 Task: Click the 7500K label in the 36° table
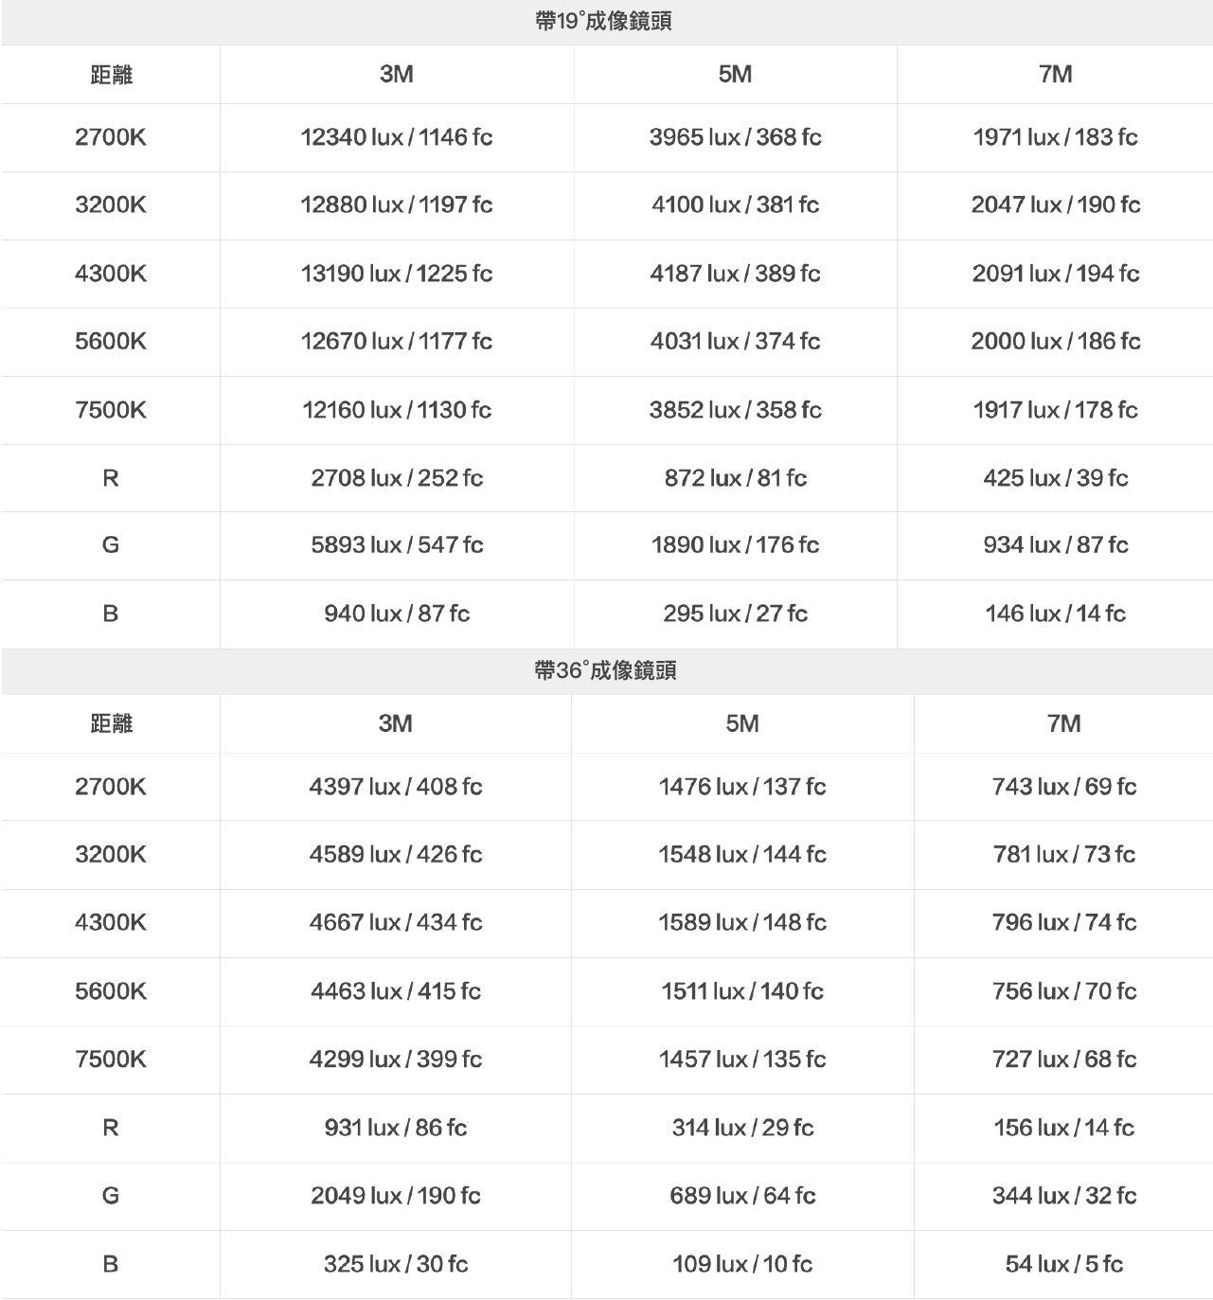pos(111,1060)
